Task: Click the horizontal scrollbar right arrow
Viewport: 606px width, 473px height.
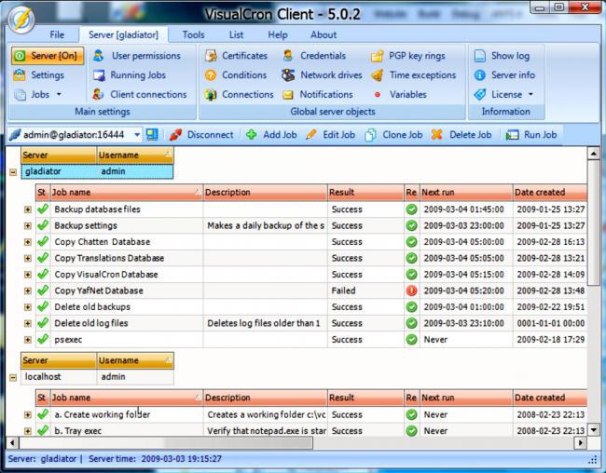Action: click(x=580, y=443)
